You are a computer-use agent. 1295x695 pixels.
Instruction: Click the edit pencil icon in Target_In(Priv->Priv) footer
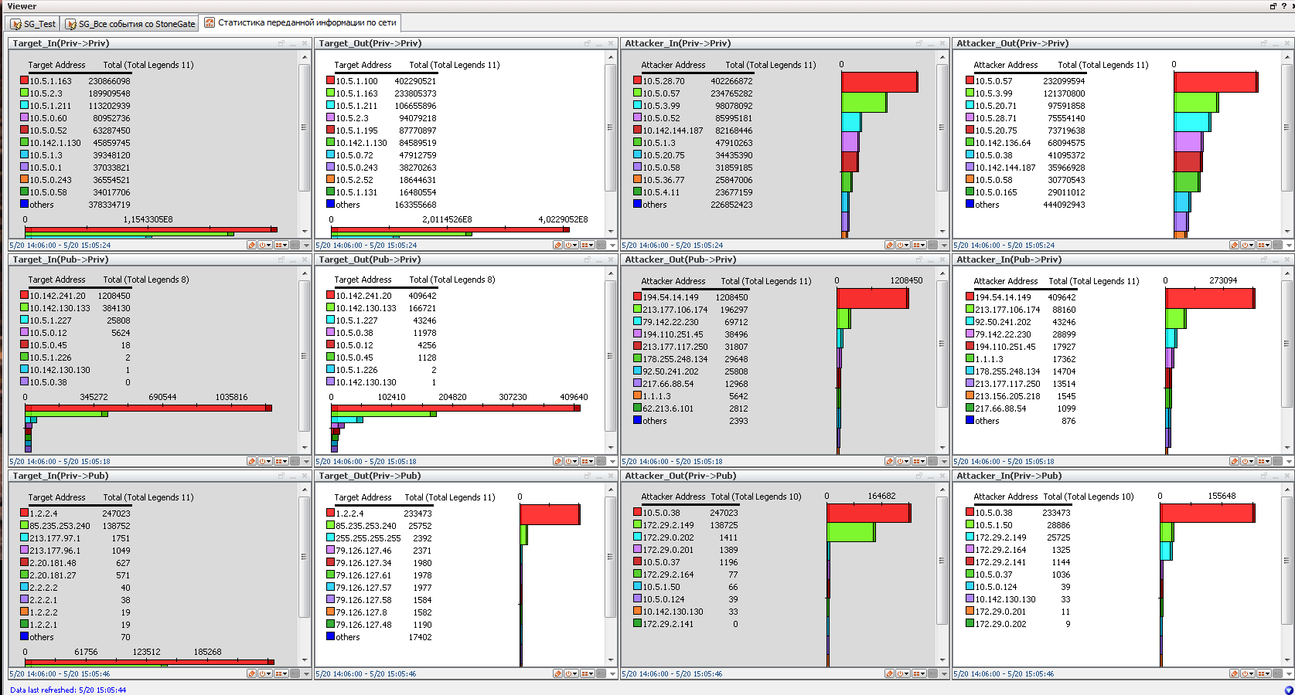point(251,245)
